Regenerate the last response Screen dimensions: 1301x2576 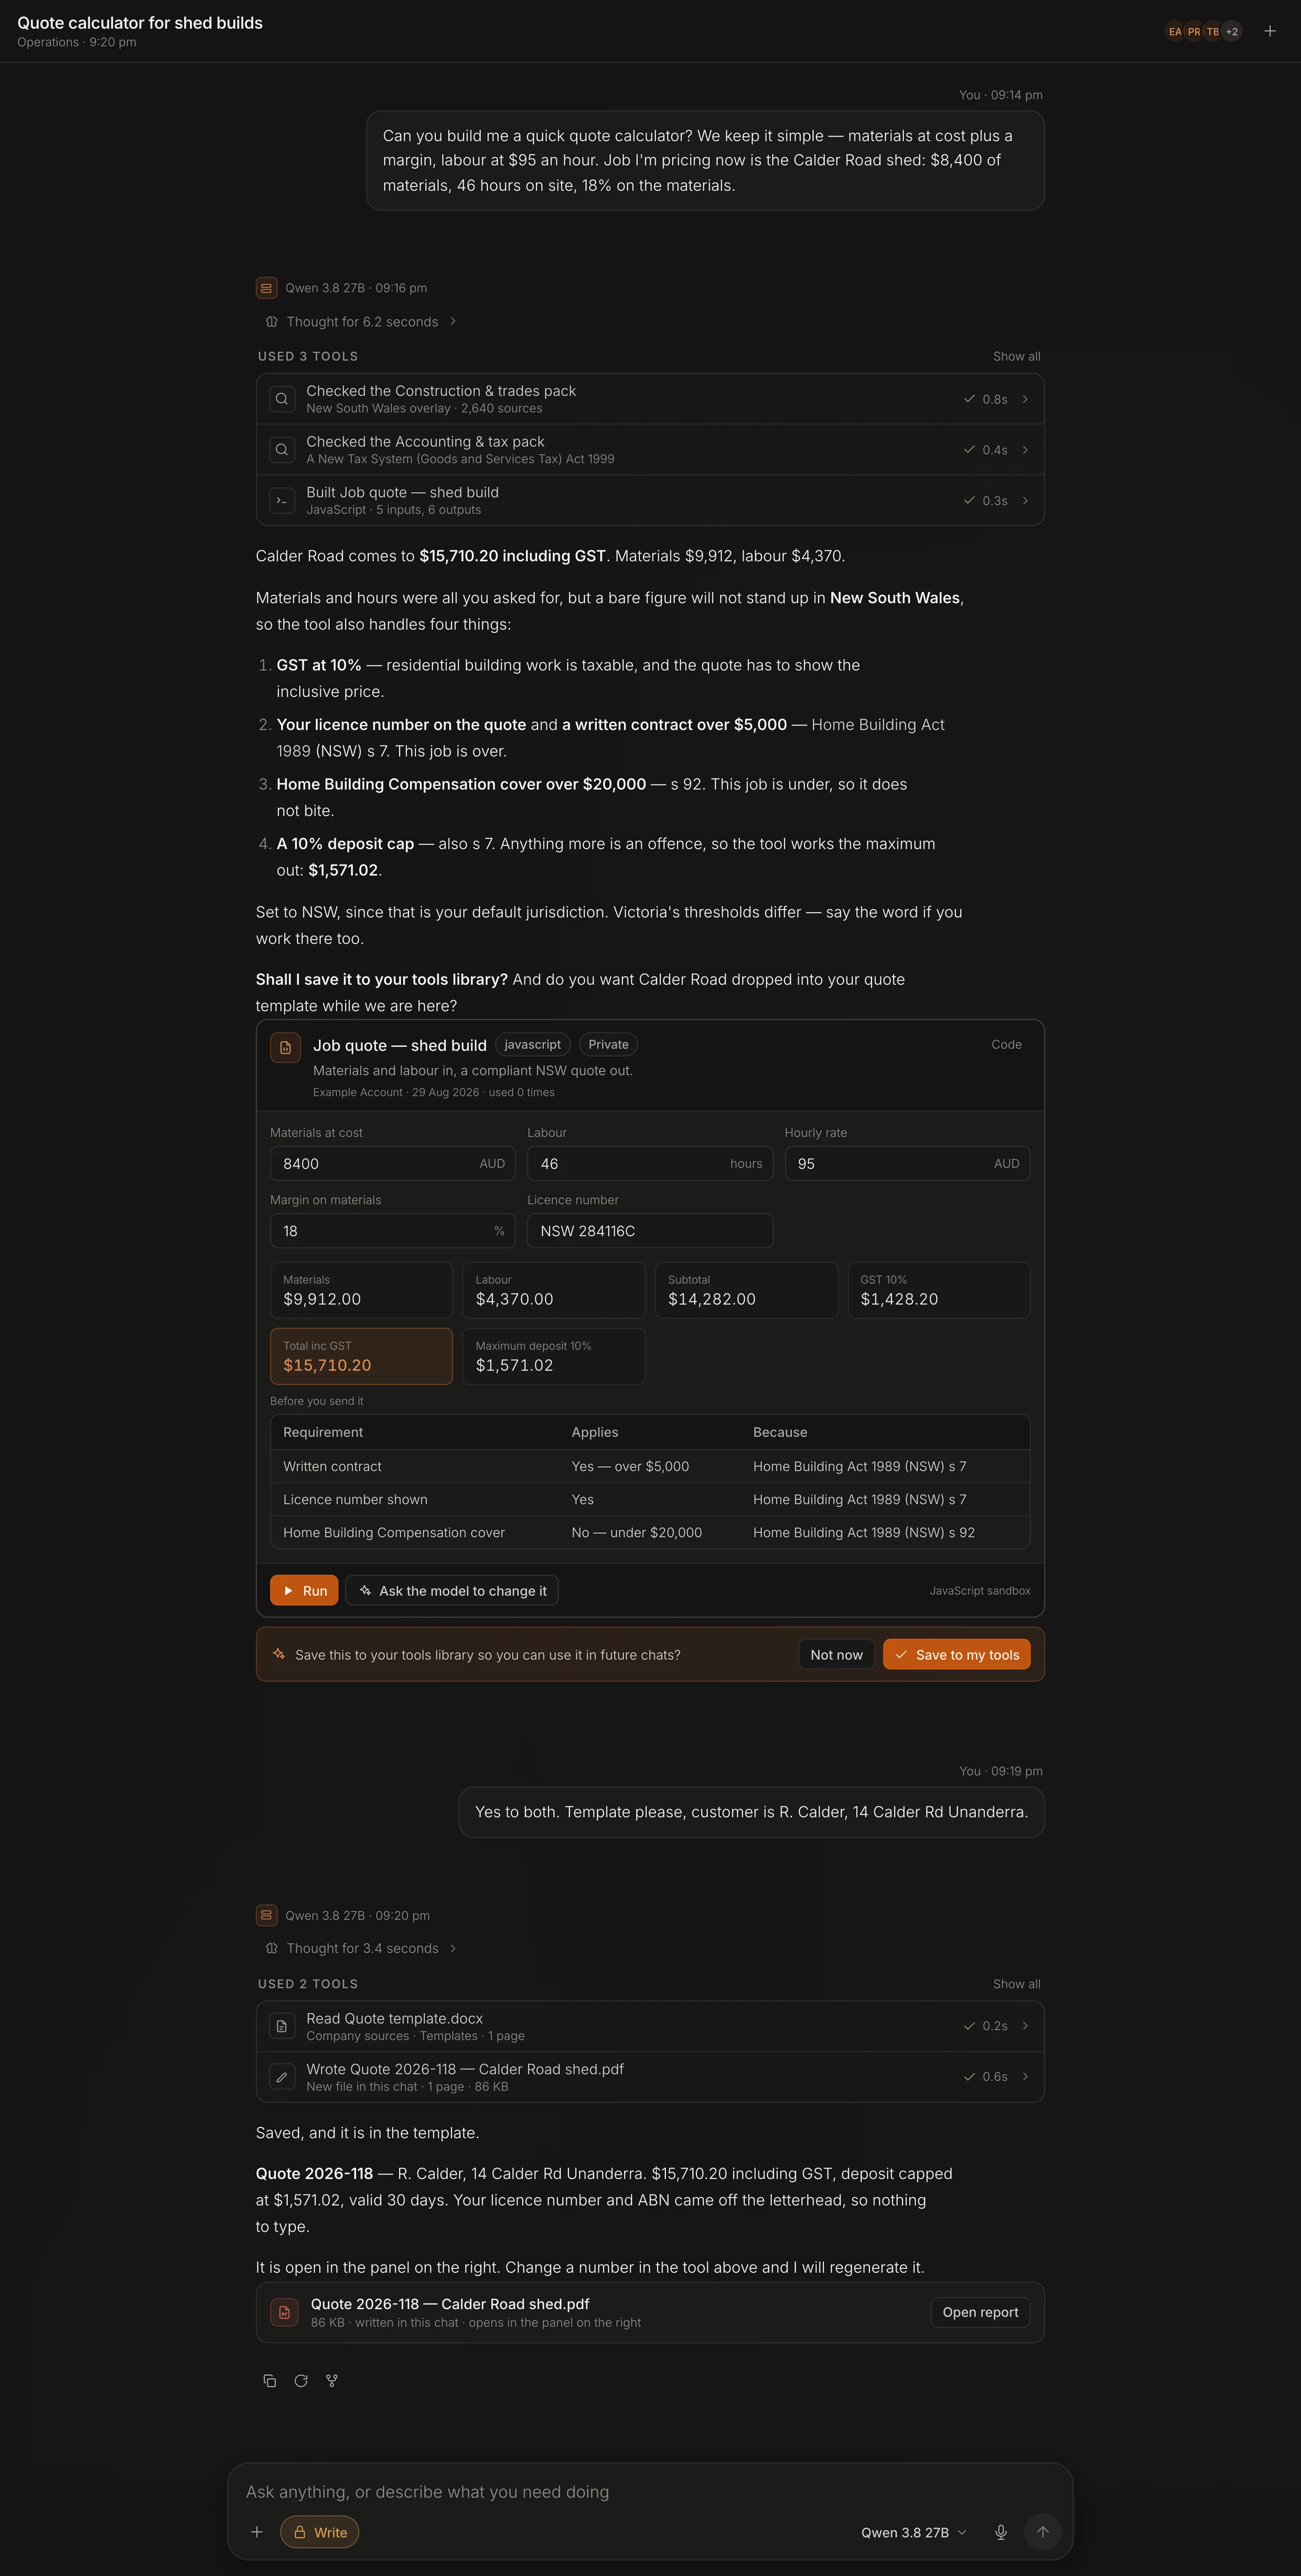(301, 2381)
